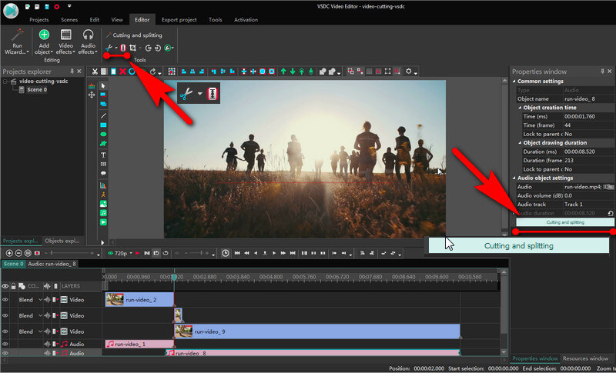Toggle eye icon of run-video_ 1 audio layer

(x=5, y=344)
